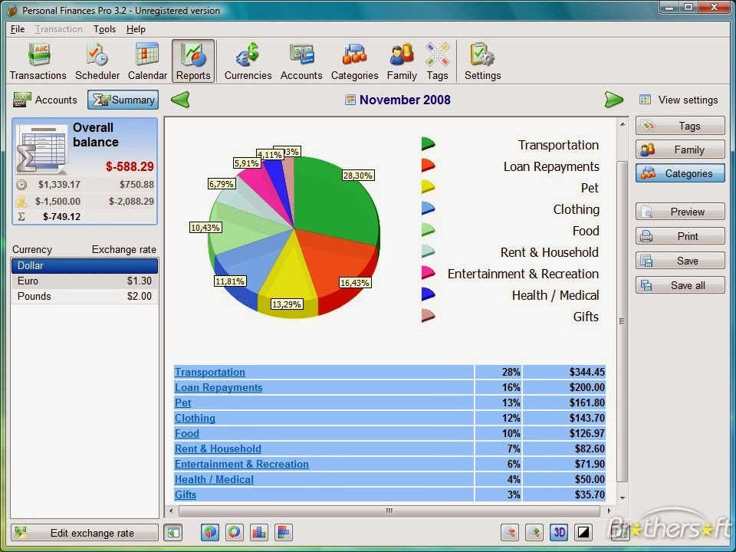Click the $344.45 Transportation amount
Image resolution: width=736 pixels, height=552 pixels.
tap(586, 372)
